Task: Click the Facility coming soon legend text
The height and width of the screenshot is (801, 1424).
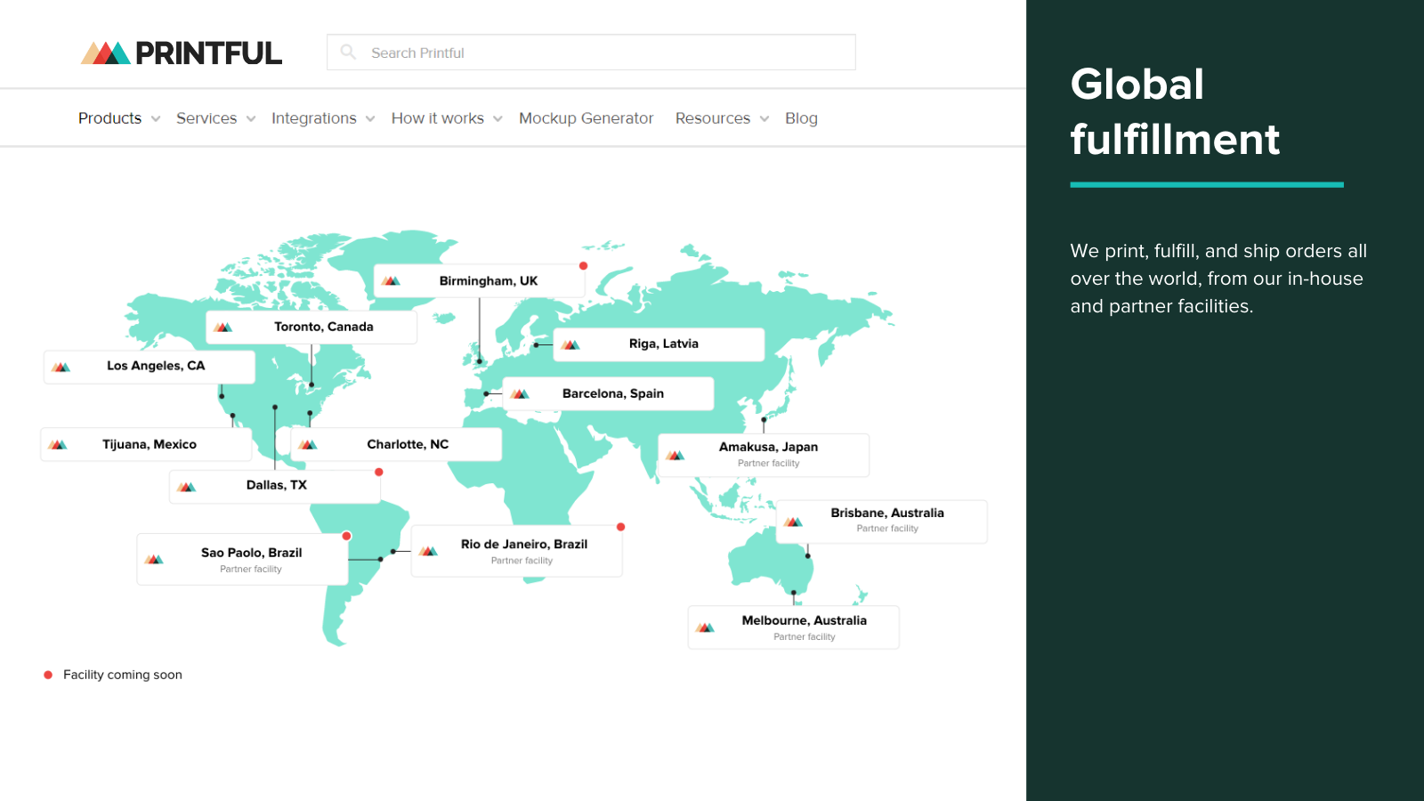Action: pos(123,675)
